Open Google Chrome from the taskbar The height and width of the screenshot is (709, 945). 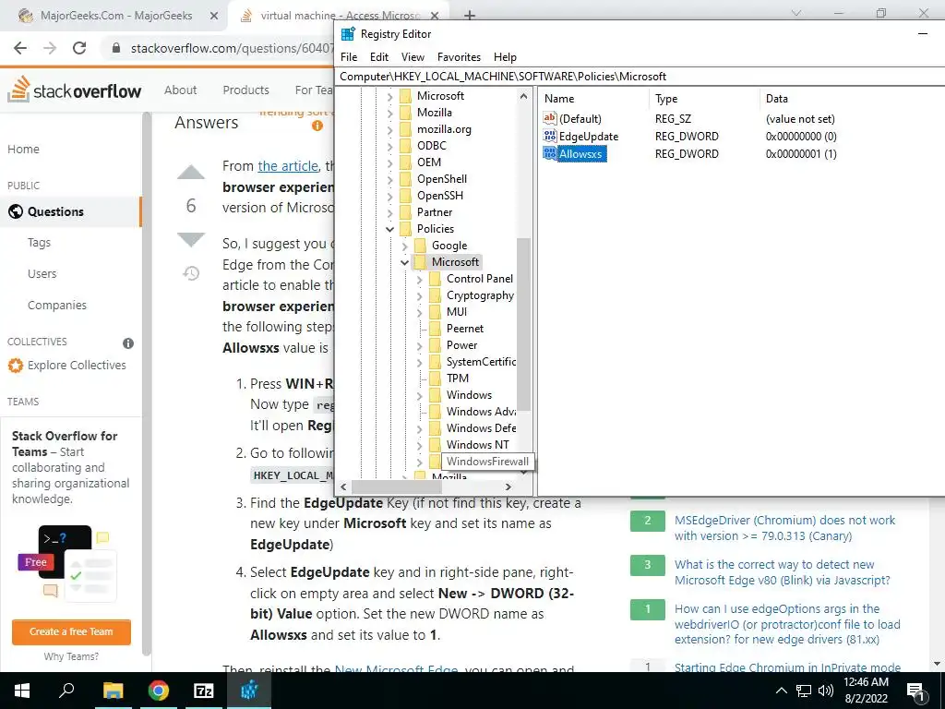[x=158, y=691]
